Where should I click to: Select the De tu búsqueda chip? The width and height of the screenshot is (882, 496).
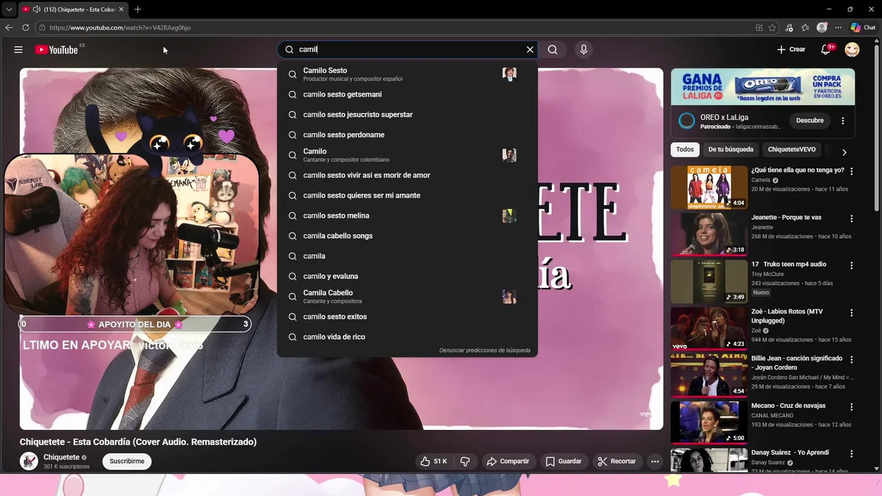point(731,149)
